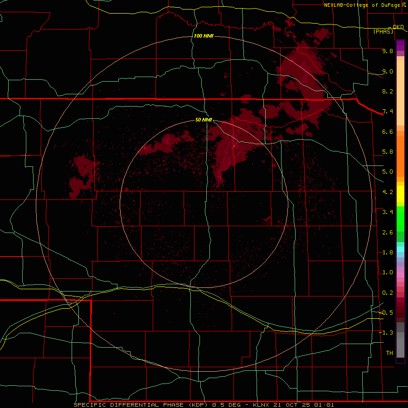The image size is (408, 408).
Task: Pick the yellow segment of the color bar
Action: [x=400, y=194]
